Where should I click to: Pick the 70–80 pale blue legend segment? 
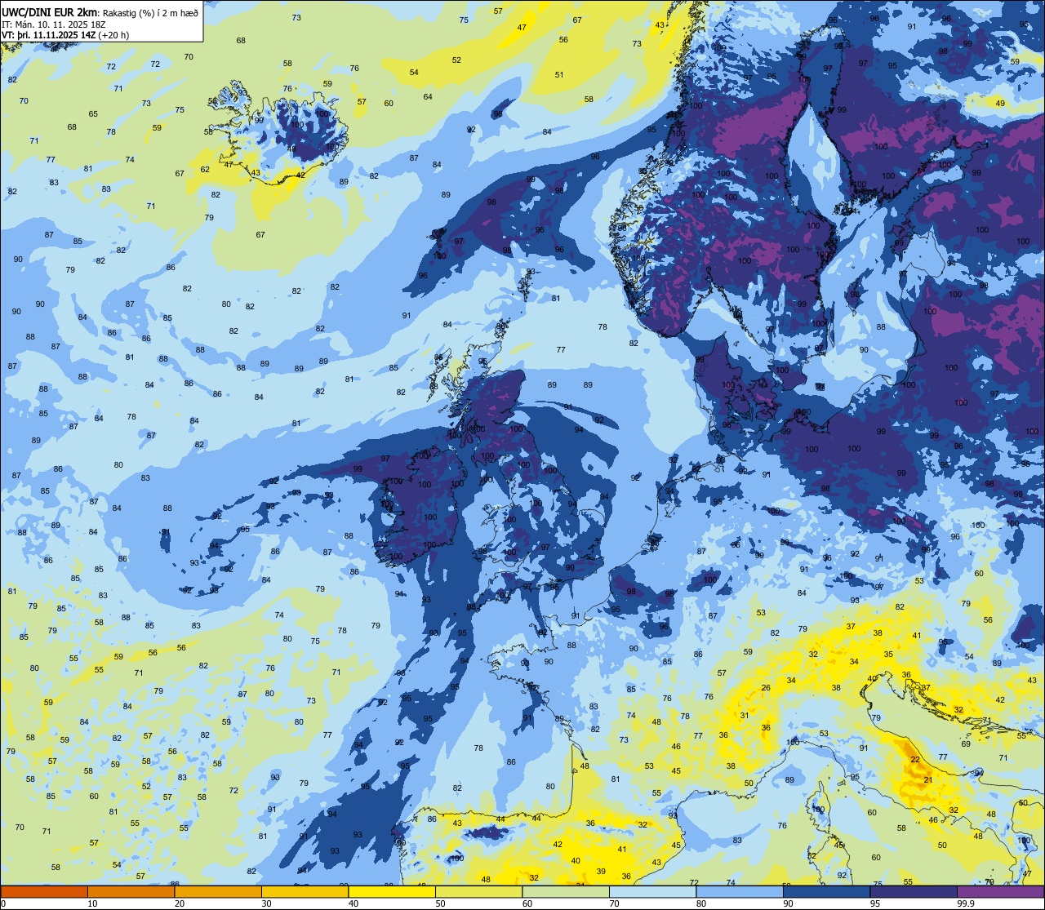pyautogui.click(x=652, y=891)
